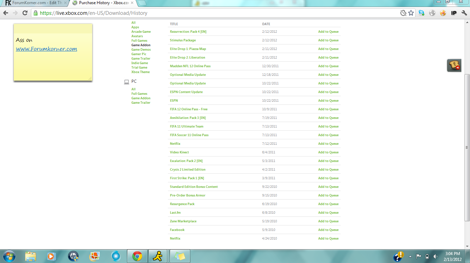This screenshot has height=263, width=470.
Task: Open Madden NFL 12 Online Pass link
Action: pos(190,66)
